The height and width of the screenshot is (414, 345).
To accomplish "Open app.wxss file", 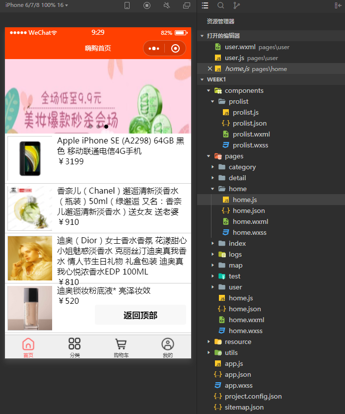I will (271, 386).
